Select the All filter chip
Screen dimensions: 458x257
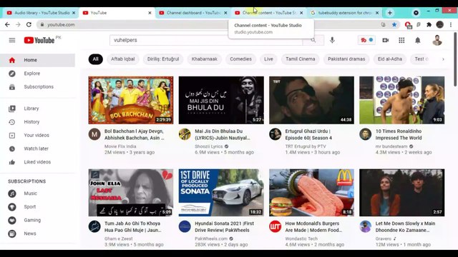point(95,59)
